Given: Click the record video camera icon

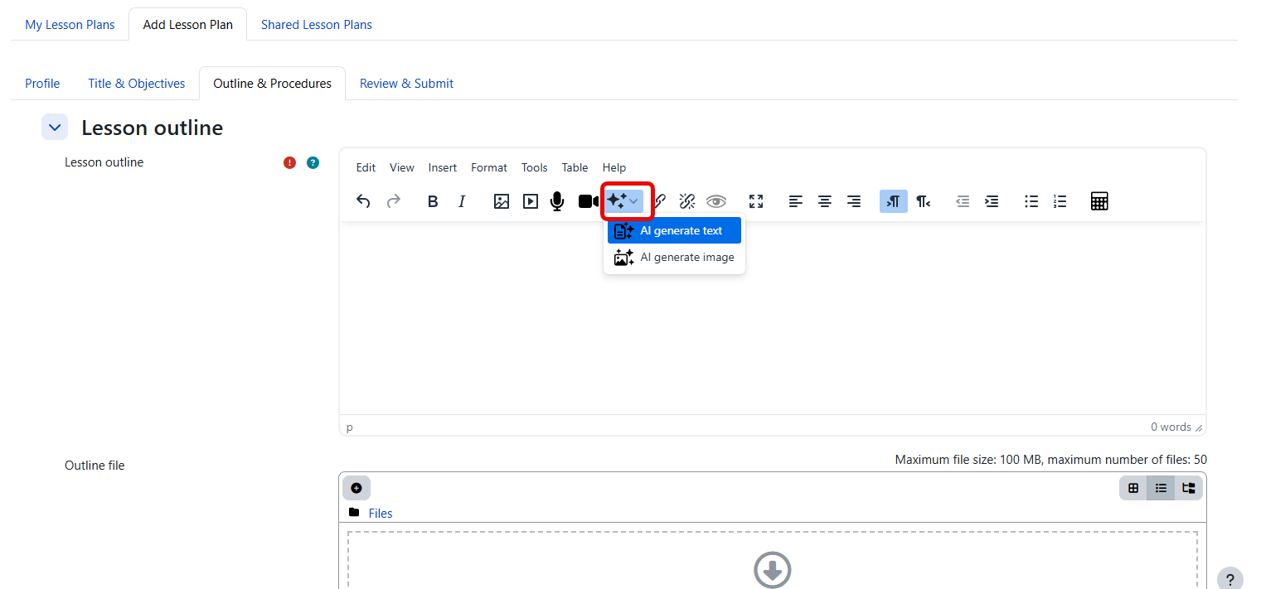Looking at the screenshot, I should (588, 201).
